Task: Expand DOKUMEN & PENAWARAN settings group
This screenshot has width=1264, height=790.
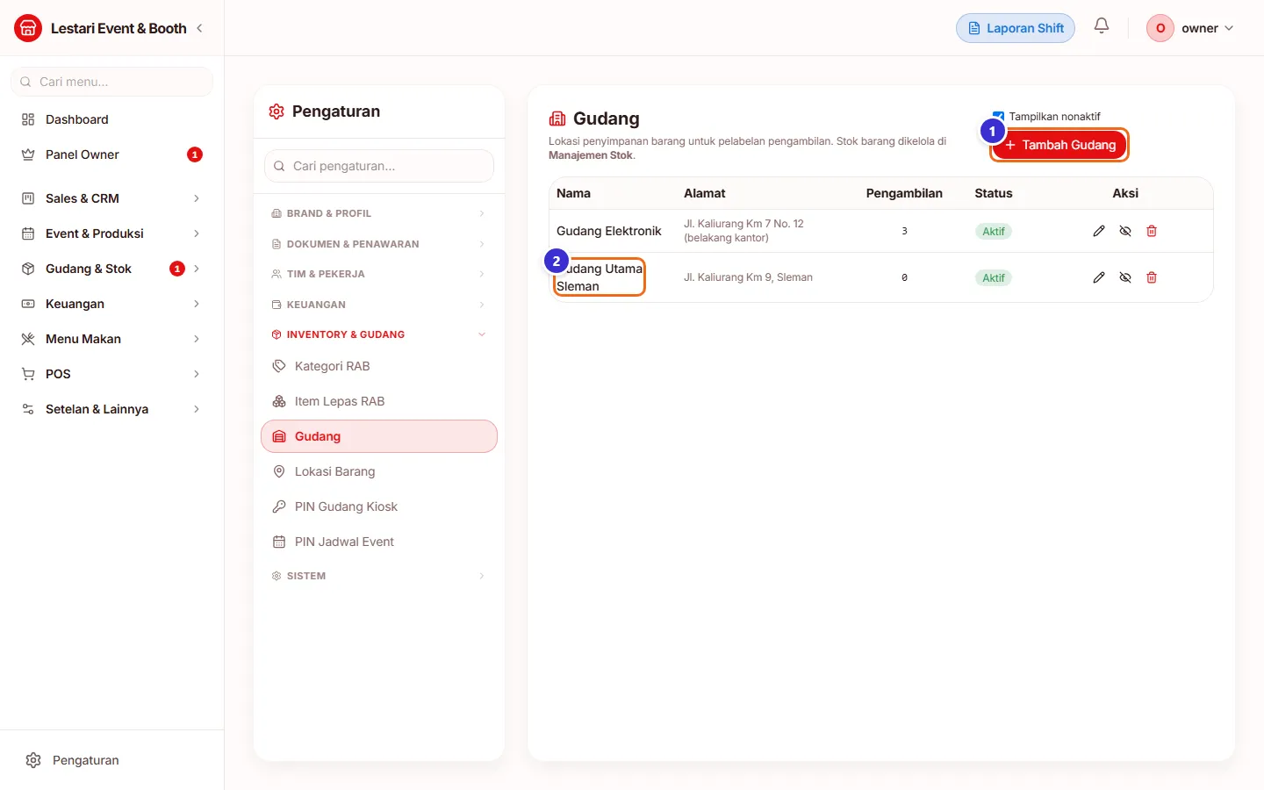Action: point(379,244)
